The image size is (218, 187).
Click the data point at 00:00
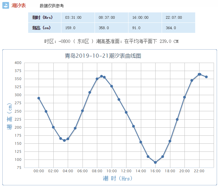[39, 98]
